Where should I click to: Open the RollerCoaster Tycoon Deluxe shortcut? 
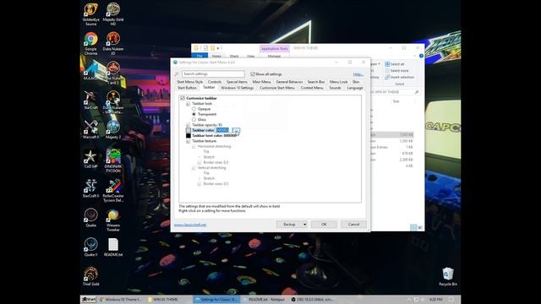[x=113, y=190]
